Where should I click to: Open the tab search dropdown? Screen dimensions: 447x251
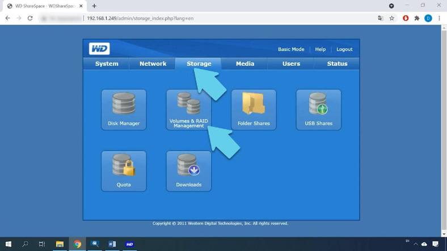tap(391, 6)
